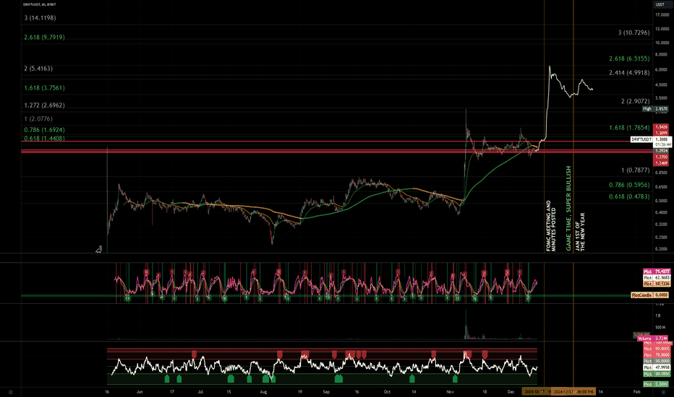Click the 2024-12-31 06:00 PM time axis label
674x397 pixels.
[573, 392]
